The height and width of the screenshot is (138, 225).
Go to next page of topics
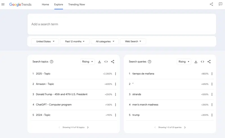(x=88, y=127)
